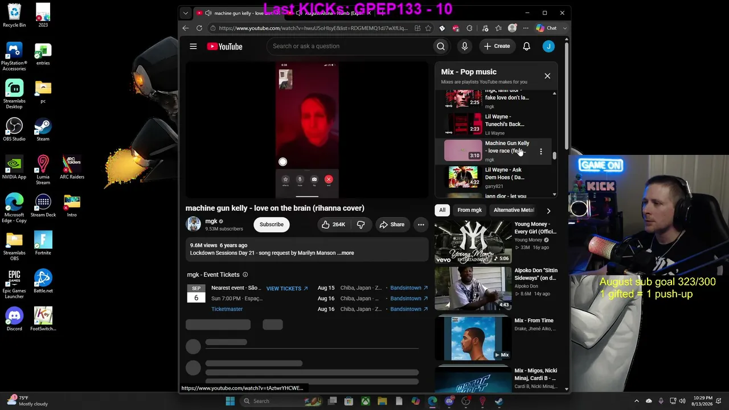Open the Bandsintown link for Aug 15
The height and width of the screenshot is (410, 729).
408,288
